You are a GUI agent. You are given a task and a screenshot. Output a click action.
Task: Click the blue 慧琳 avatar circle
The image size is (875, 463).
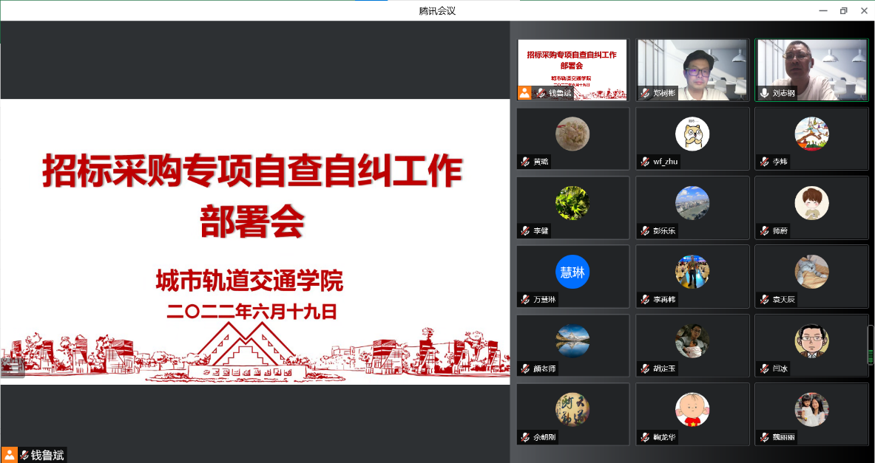point(572,272)
